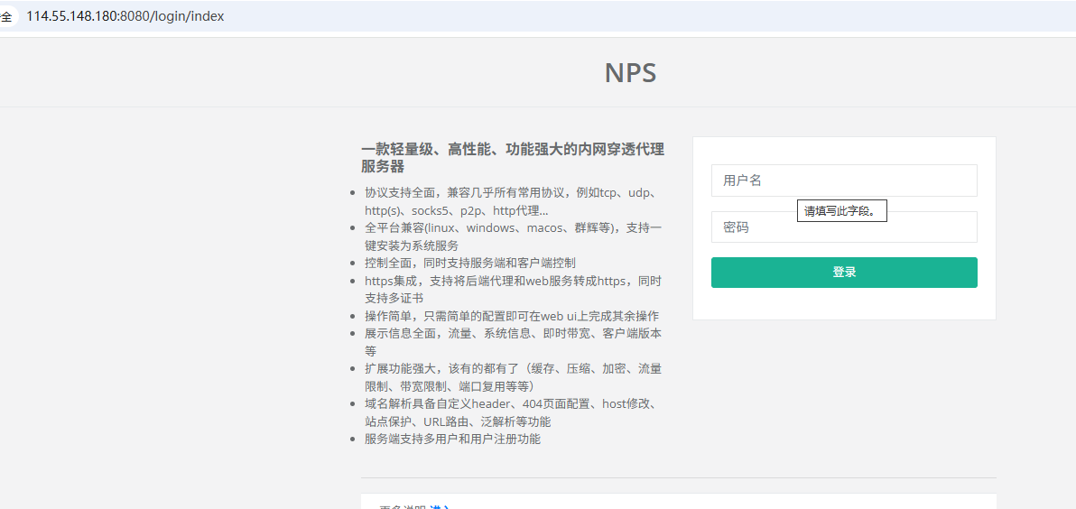Focus the 密码 password field
1076x509 pixels.
click(843, 227)
